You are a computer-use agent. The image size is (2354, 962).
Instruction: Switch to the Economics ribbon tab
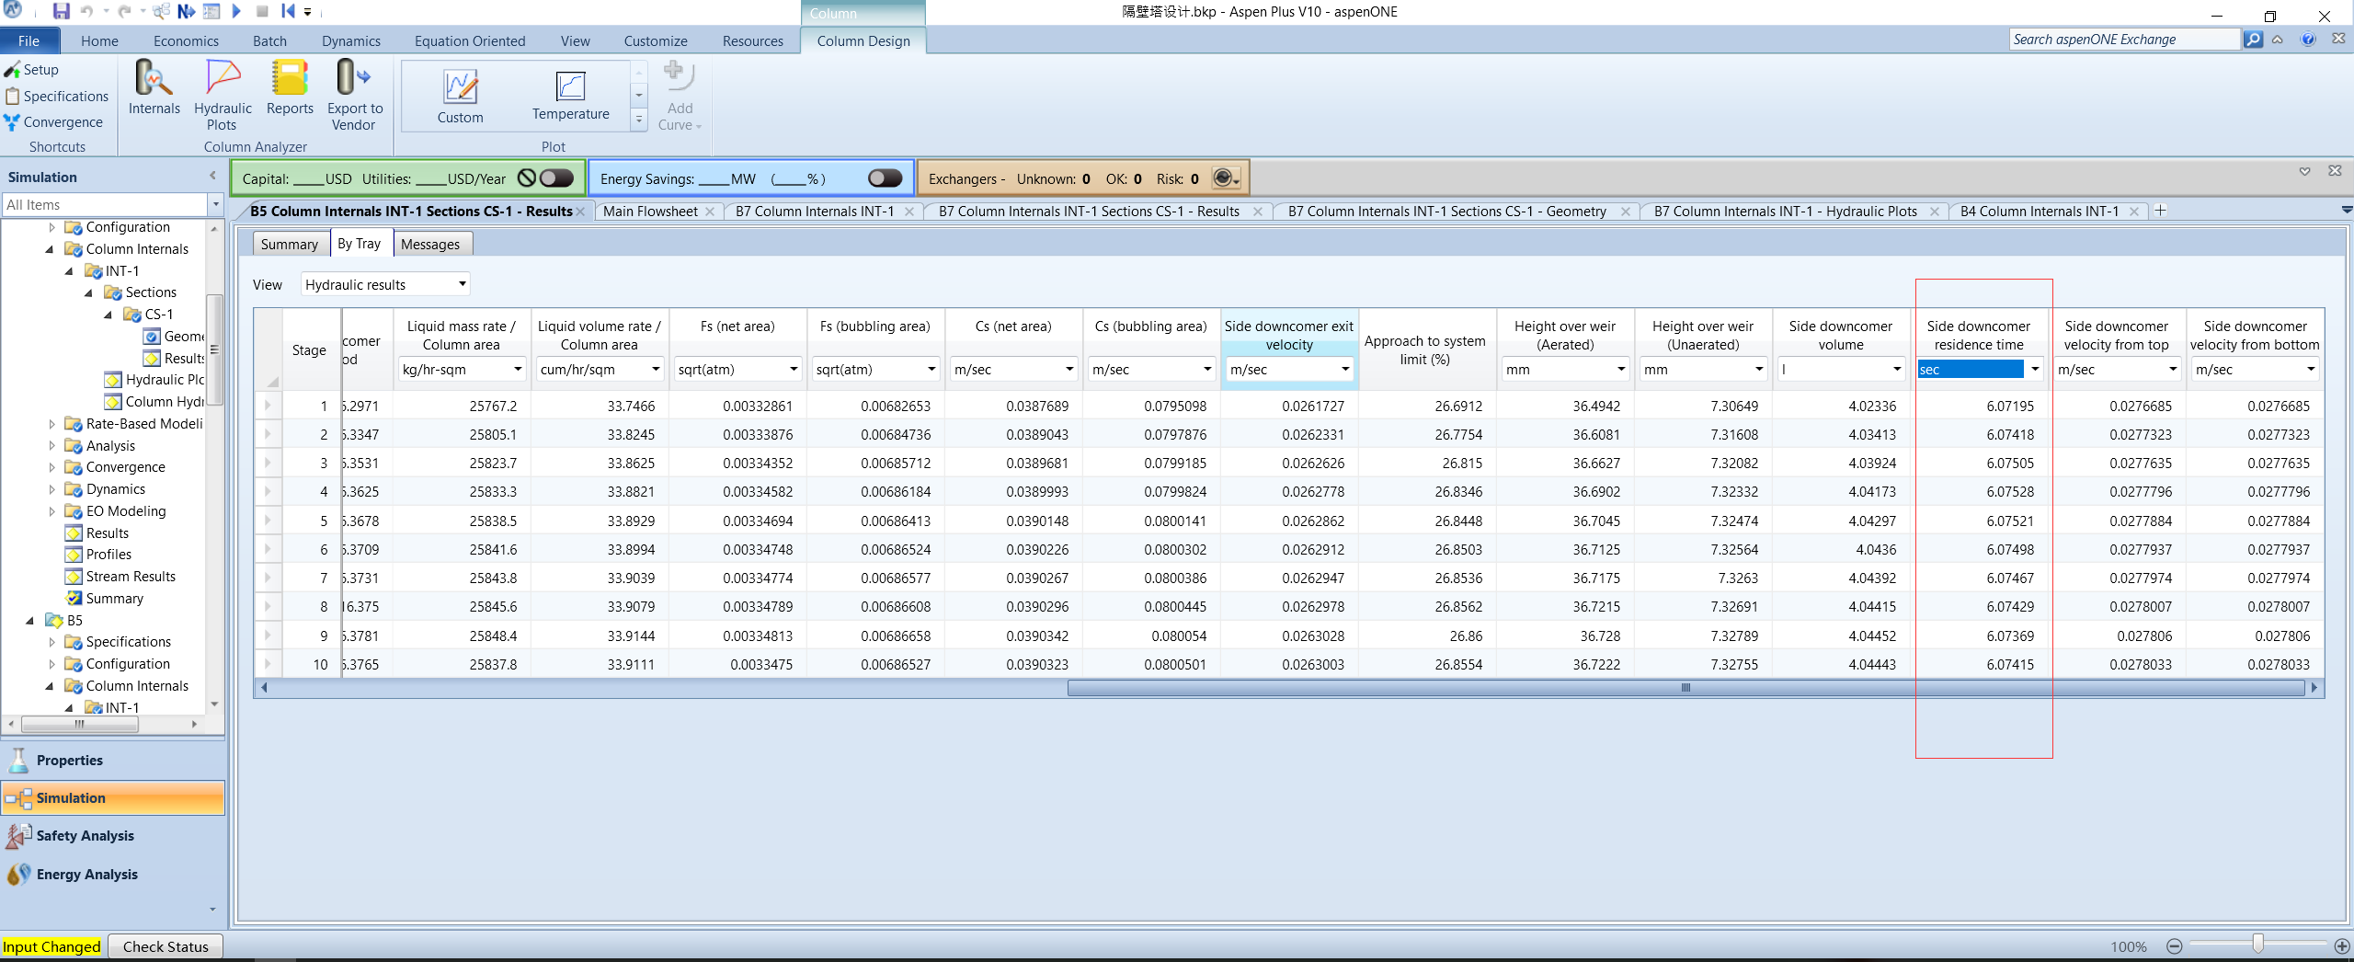coord(186,40)
